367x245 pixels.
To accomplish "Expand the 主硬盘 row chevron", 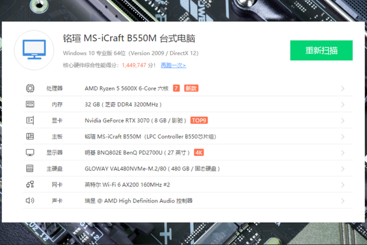I will coord(343,169).
